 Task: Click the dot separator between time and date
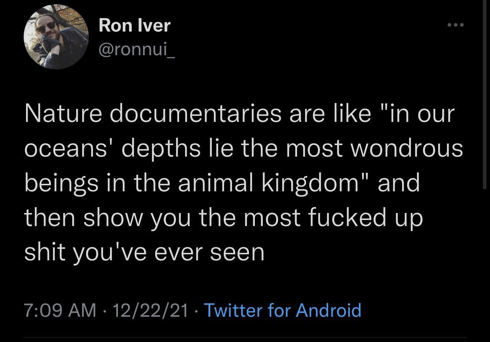[104, 310]
